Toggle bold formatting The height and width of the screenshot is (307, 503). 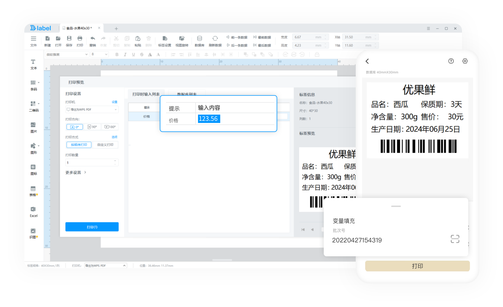pyautogui.click(x=117, y=55)
